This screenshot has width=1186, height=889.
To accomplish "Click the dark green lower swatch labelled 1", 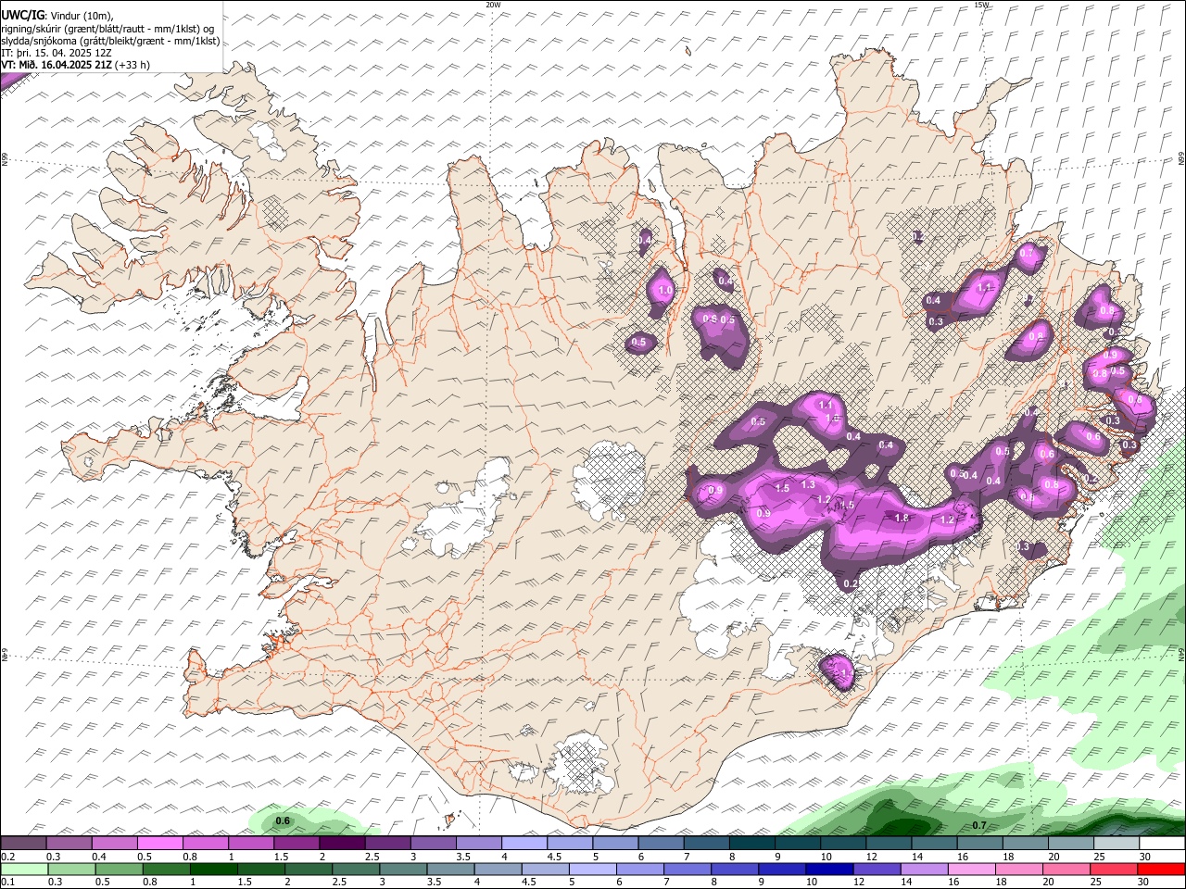I will (x=214, y=869).
